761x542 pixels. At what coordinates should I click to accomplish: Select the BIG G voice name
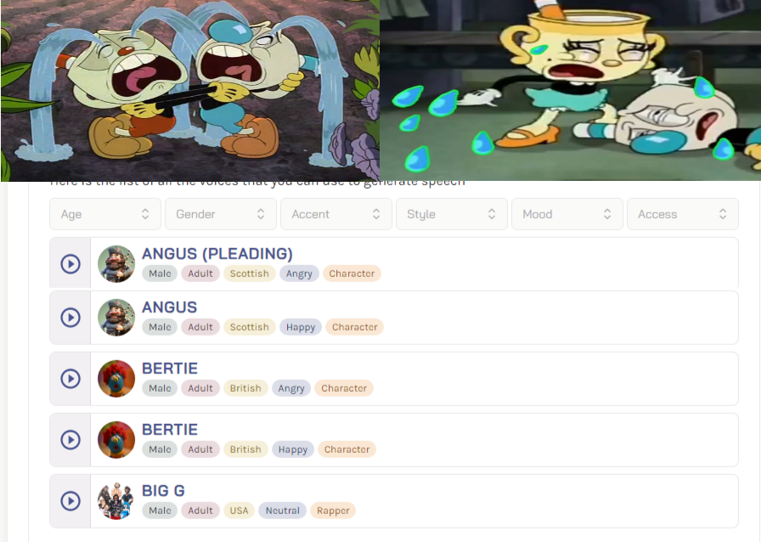click(163, 490)
